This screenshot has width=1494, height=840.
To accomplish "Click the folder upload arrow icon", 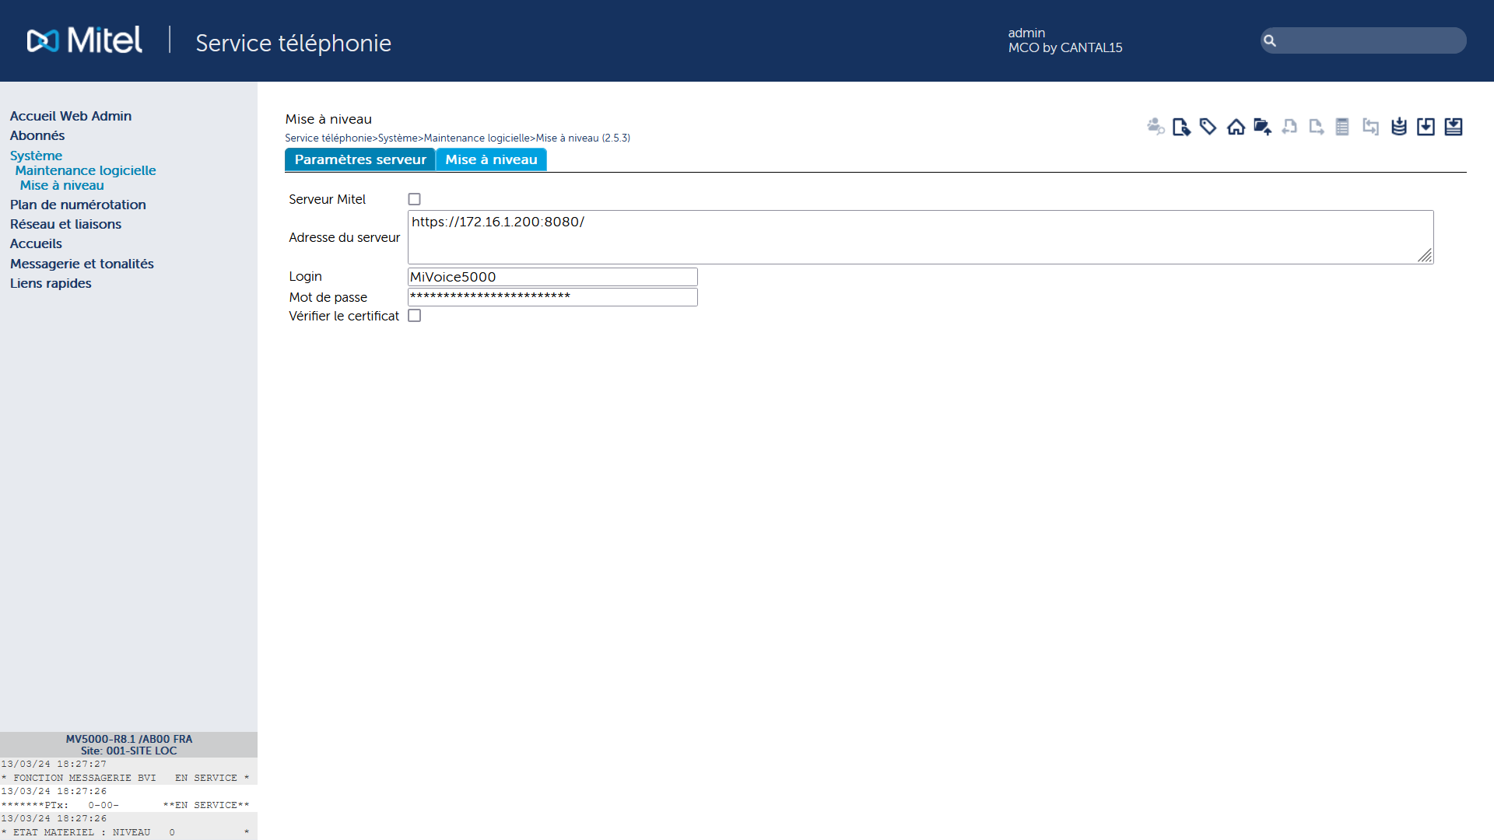I will 1263,127.
